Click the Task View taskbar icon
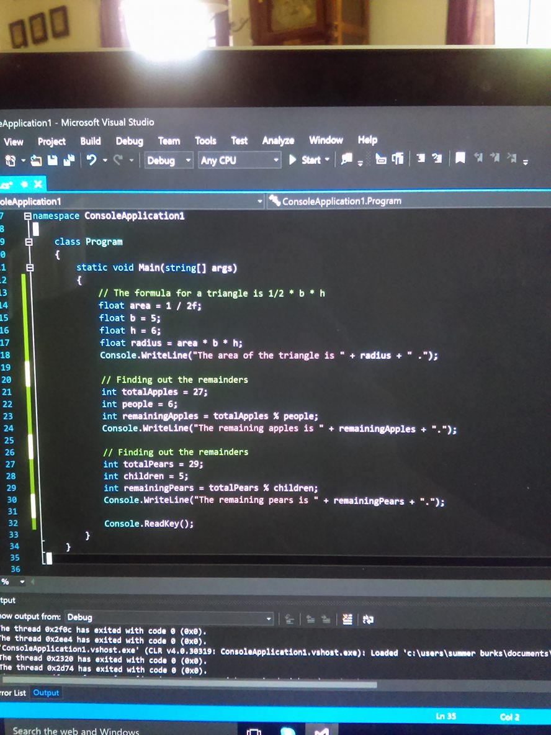The height and width of the screenshot is (735, 551). [x=254, y=732]
